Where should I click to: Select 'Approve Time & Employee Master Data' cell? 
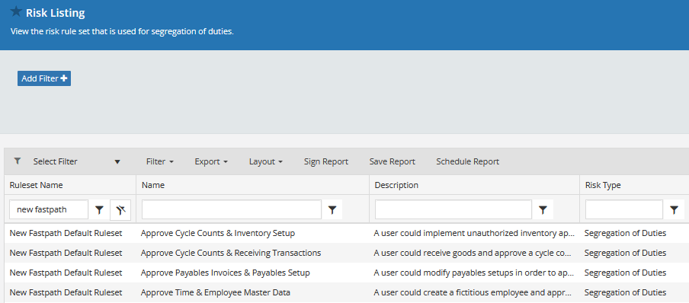click(215, 292)
